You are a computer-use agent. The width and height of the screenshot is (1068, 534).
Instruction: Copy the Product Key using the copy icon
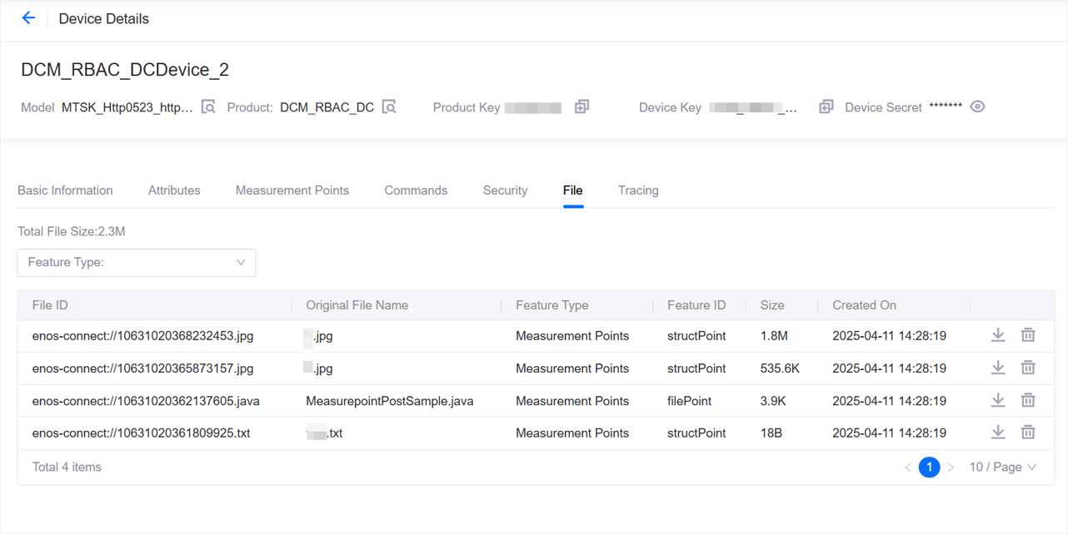point(581,106)
